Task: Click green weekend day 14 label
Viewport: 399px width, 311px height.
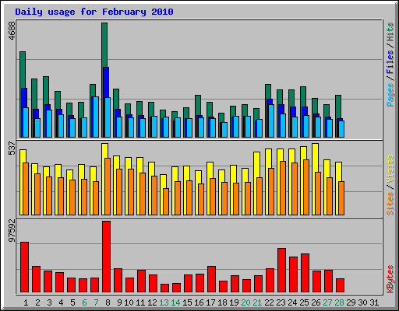Action: (x=175, y=302)
